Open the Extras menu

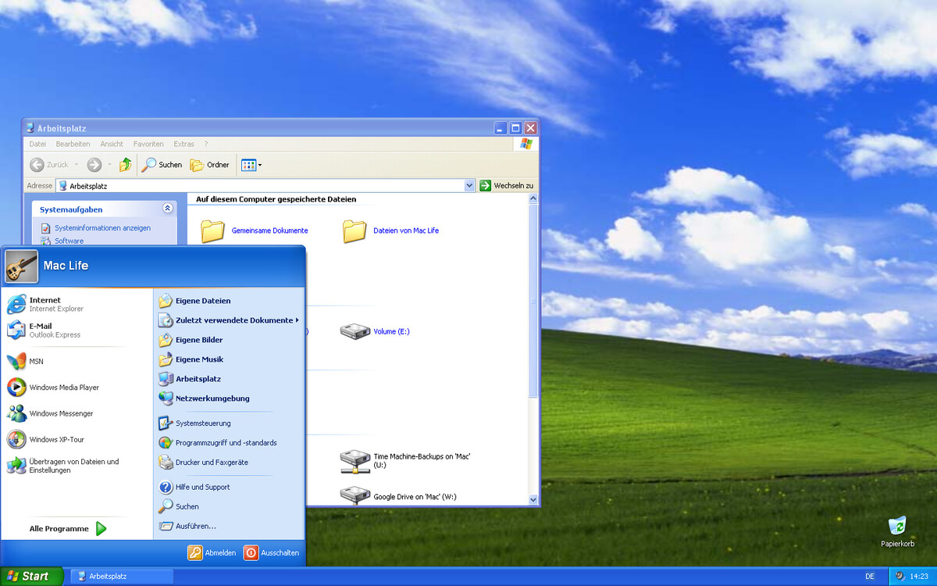tap(183, 144)
